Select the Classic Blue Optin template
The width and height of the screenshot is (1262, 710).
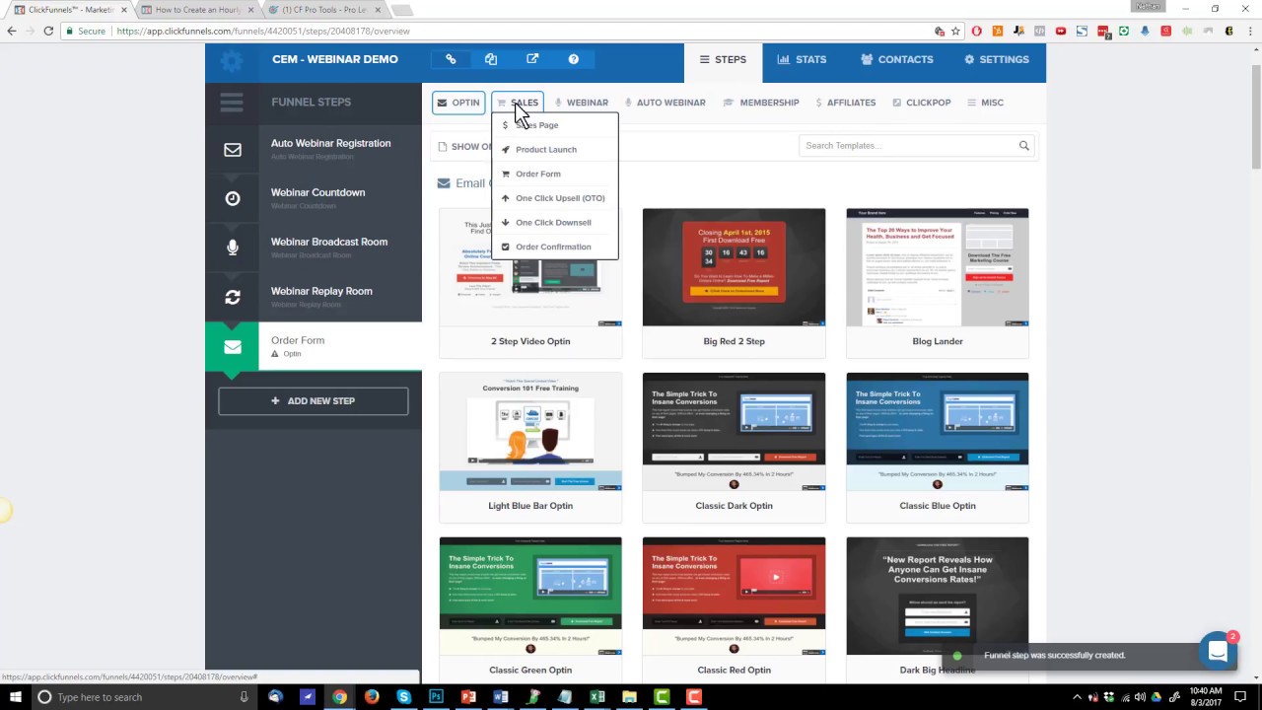coord(937,447)
